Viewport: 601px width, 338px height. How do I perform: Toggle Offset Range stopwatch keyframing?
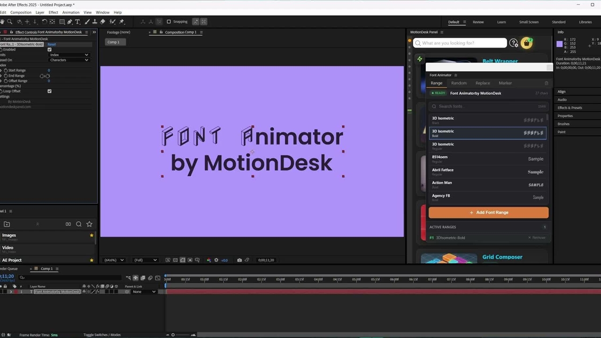click(6, 81)
